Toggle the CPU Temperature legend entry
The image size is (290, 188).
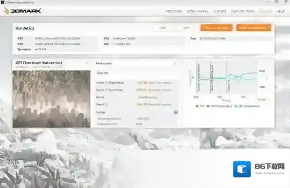click(x=247, y=106)
